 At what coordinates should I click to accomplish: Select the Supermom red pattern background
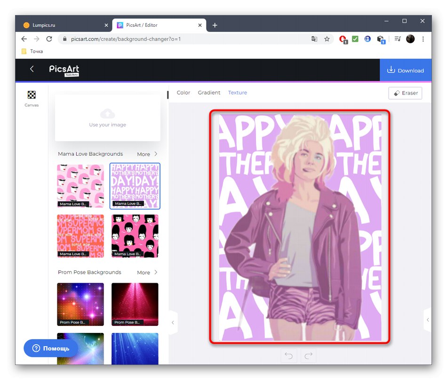tap(80, 236)
